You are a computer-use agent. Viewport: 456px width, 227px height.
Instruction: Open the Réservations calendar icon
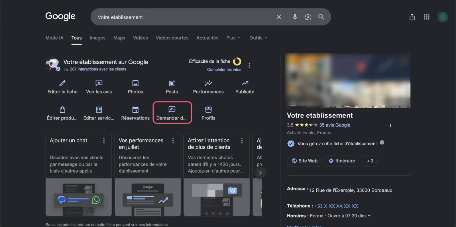[135, 110]
